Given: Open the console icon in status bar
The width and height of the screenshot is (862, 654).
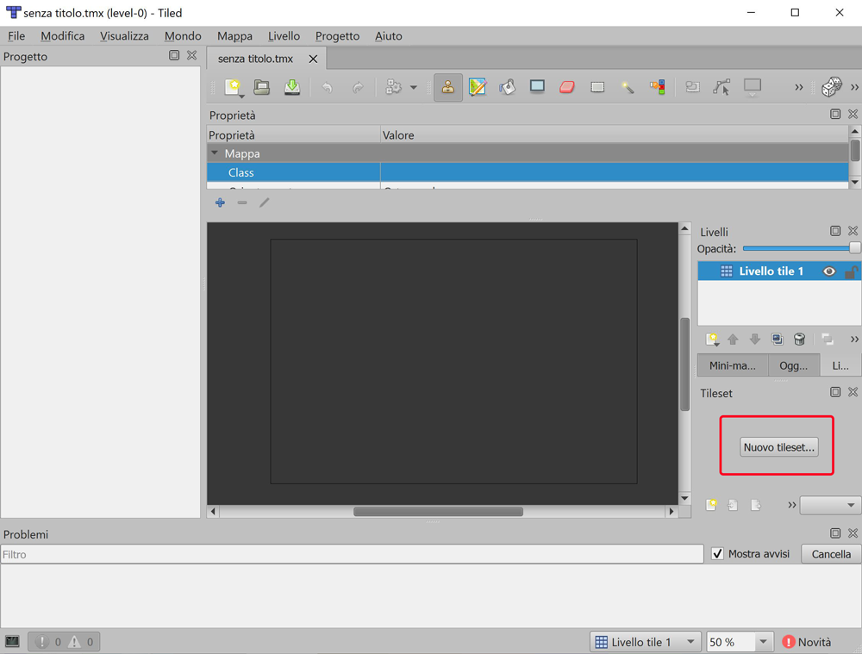Looking at the screenshot, I should (12, 641).
